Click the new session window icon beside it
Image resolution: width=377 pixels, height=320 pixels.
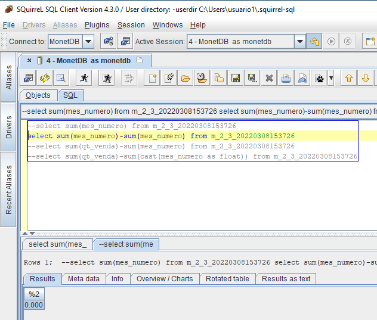point(125,41)
